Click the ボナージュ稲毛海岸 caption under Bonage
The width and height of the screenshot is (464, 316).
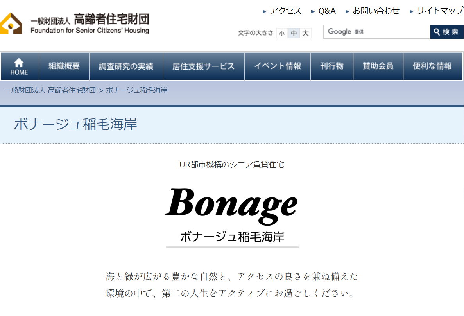coord(232,237)
